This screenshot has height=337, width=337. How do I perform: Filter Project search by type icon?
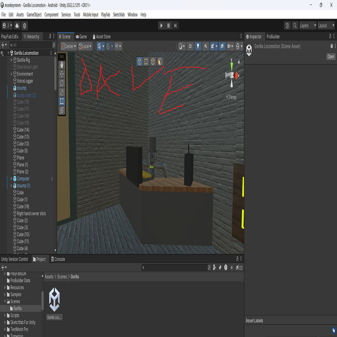pos(214,267)
